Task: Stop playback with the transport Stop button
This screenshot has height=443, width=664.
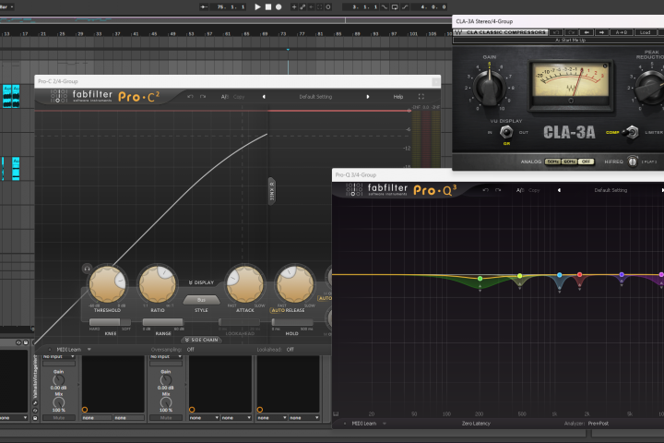Action: (x=268, y=6)
